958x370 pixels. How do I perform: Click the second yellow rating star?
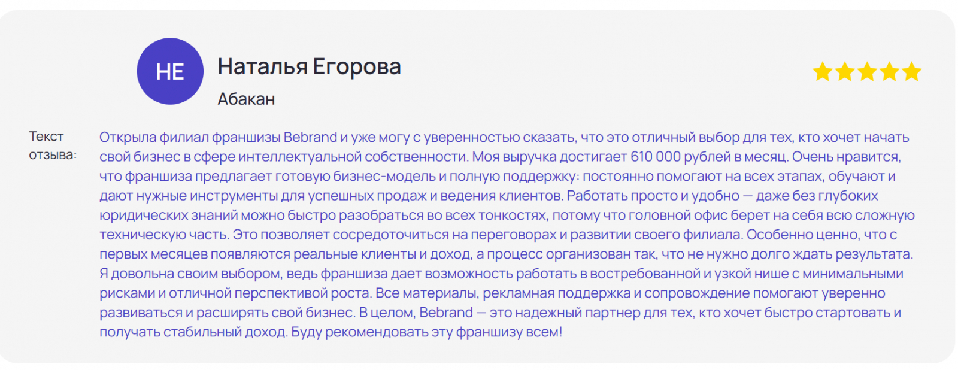(x=845, y=72)
